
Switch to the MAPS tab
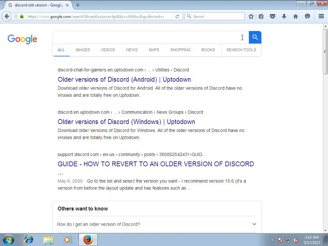tap(154, 50)
